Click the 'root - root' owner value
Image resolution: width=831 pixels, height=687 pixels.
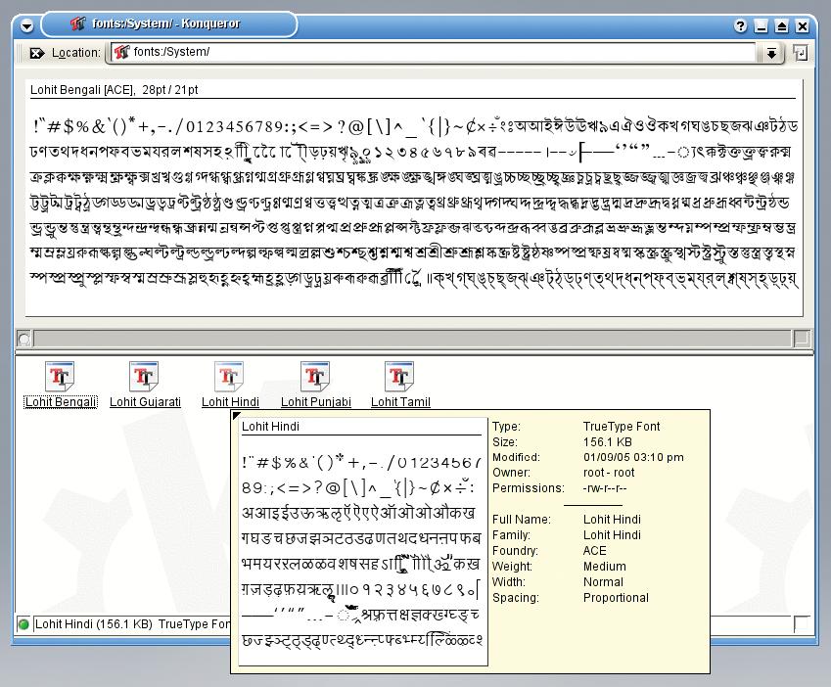pyautogui.click(x=609, y=473)
